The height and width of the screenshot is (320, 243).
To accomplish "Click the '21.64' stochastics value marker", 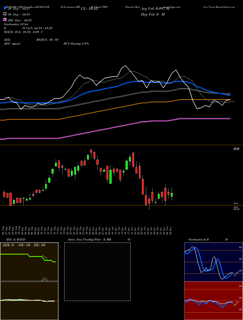I will click(x=236, y=273).
